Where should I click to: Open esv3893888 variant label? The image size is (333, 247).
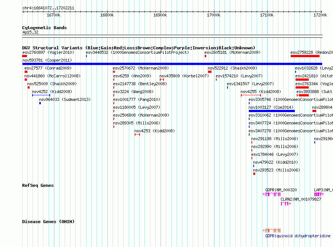point(315,92)
